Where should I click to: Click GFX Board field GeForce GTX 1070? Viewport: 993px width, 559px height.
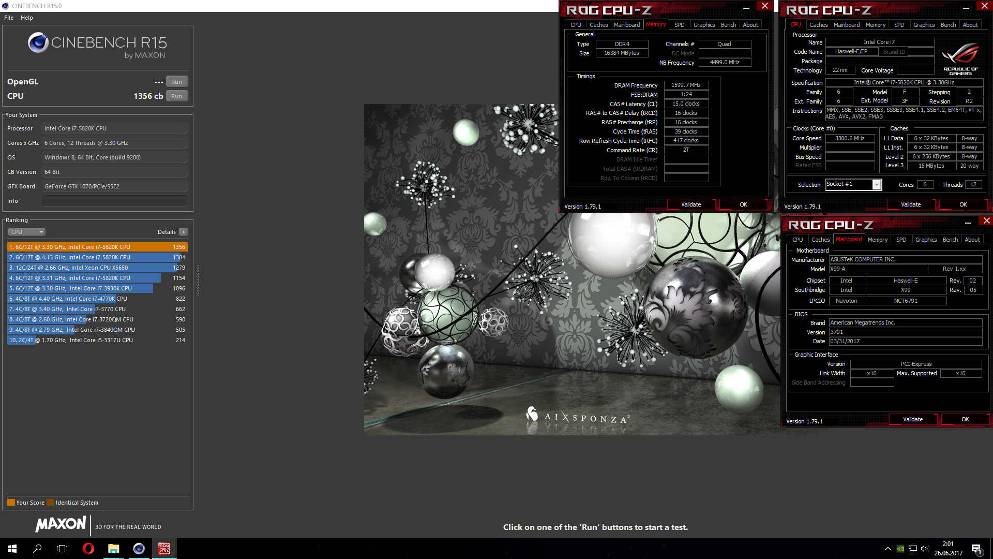click(x=115, y=186)
